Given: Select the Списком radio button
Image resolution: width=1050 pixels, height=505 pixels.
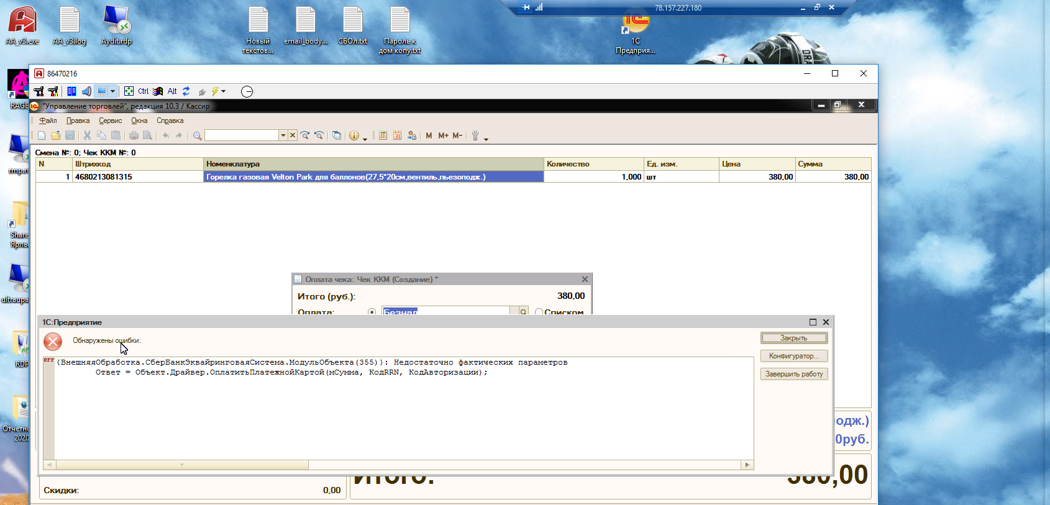Looking at the screenshot, I should tap(539, 312).
